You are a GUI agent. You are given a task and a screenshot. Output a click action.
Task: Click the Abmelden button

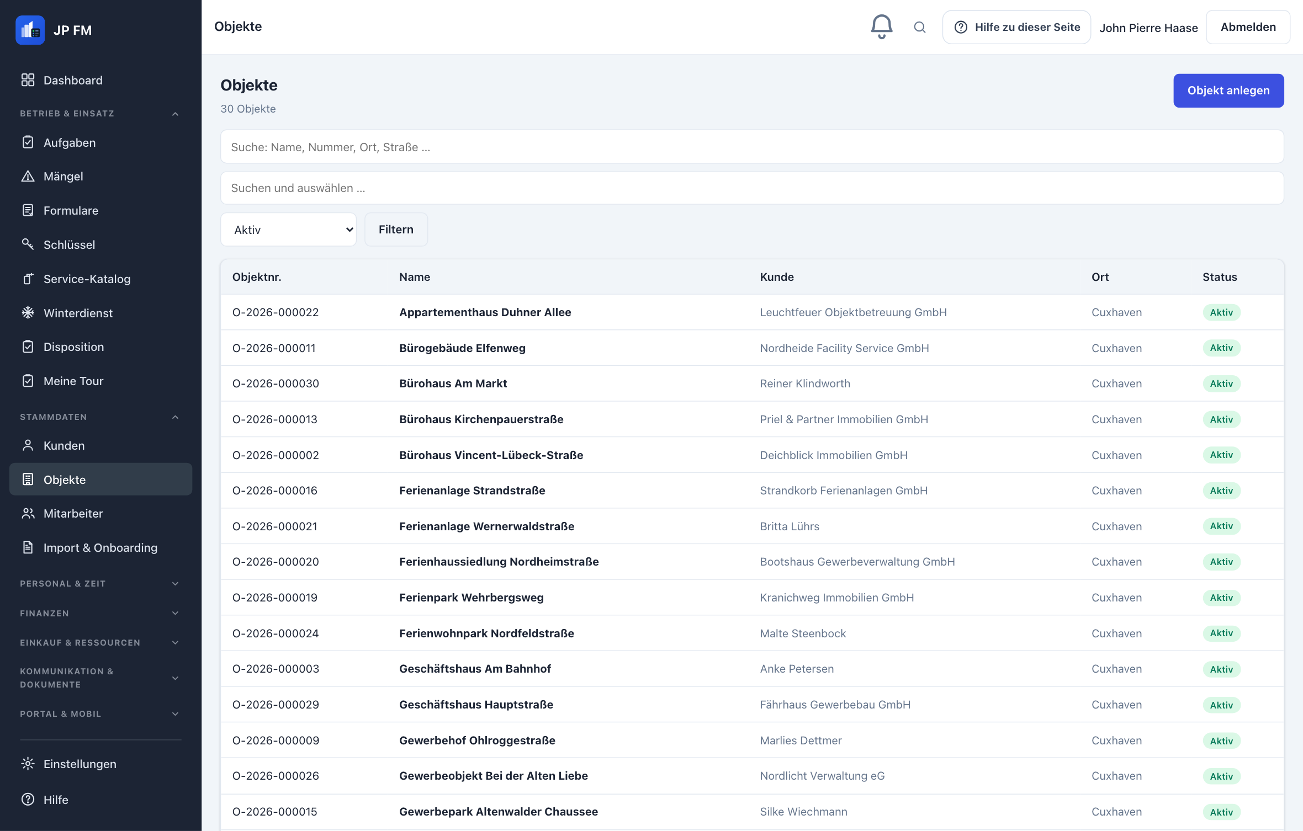(x=1248, y=27)
